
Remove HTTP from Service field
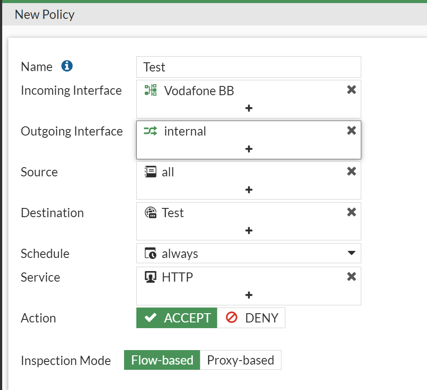pos(351,277)
